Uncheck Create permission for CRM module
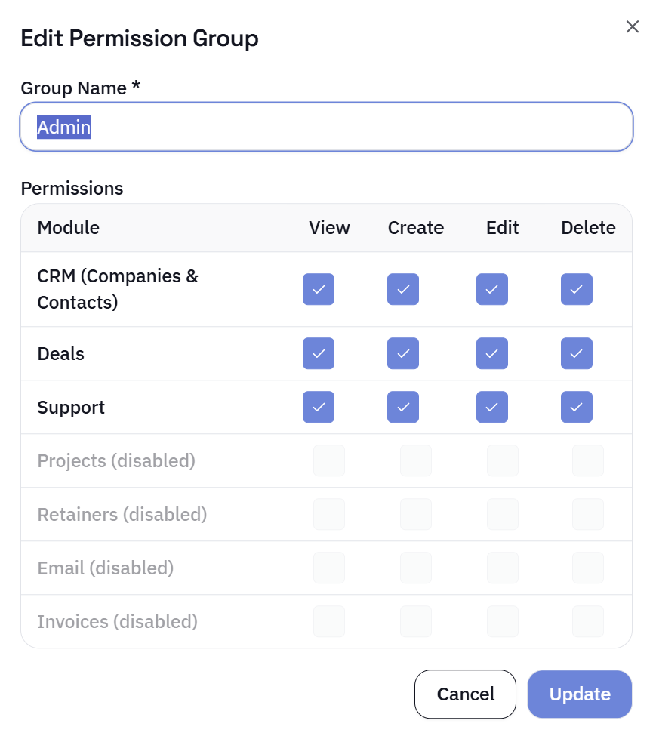The height and width of the screenshot is (742, 656). pos(402,289)
